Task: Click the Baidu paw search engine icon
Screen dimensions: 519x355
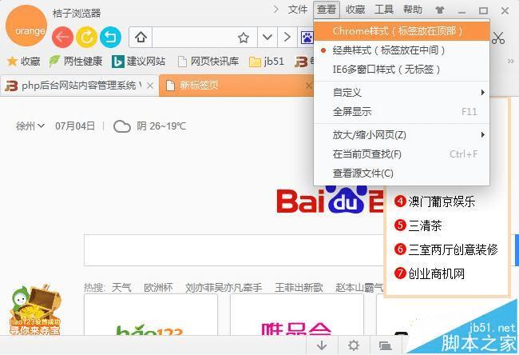Action: (307, 38)
